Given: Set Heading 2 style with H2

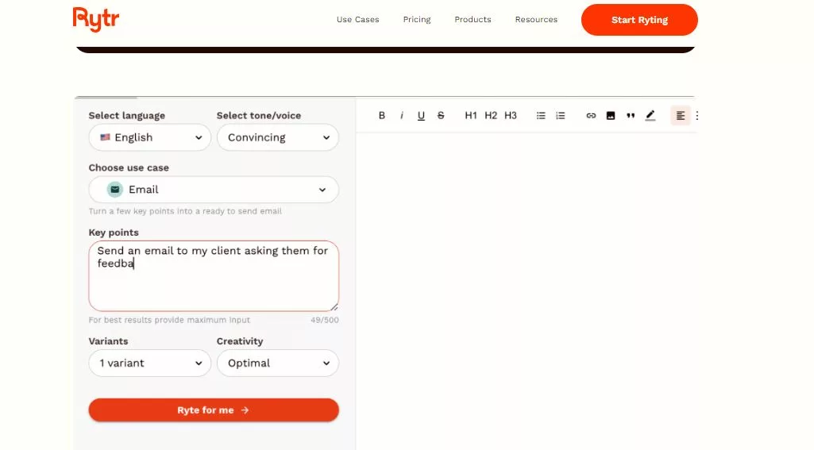Looking at the screenshot, I should tap(491, 115).
